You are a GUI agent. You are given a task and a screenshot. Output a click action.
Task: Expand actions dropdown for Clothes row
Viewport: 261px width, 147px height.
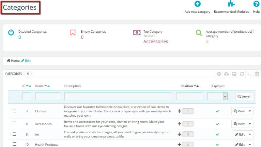(250, 111)
